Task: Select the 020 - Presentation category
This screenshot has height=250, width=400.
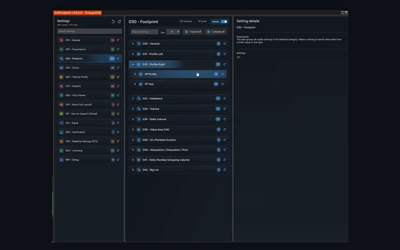Action: [x=90, y=50]
